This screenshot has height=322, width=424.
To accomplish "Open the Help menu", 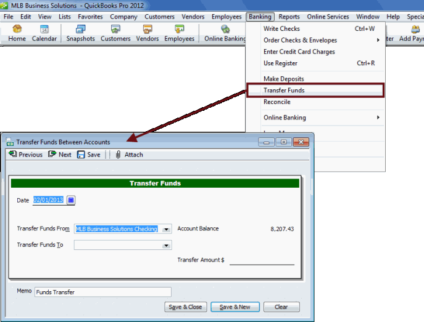I will point(393,17).
